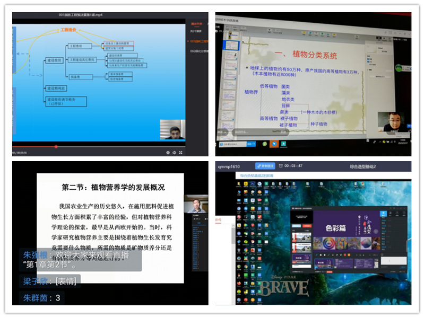Click the timer showing 00:03:47
The image size is (424, 318).
tap(291, 166)
